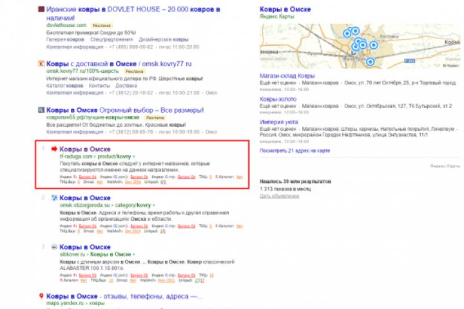This screenshot has width=464, height=309.
Task: Click the red pin favicon of maps.yandex.ru result
Action: click(41, 296)
